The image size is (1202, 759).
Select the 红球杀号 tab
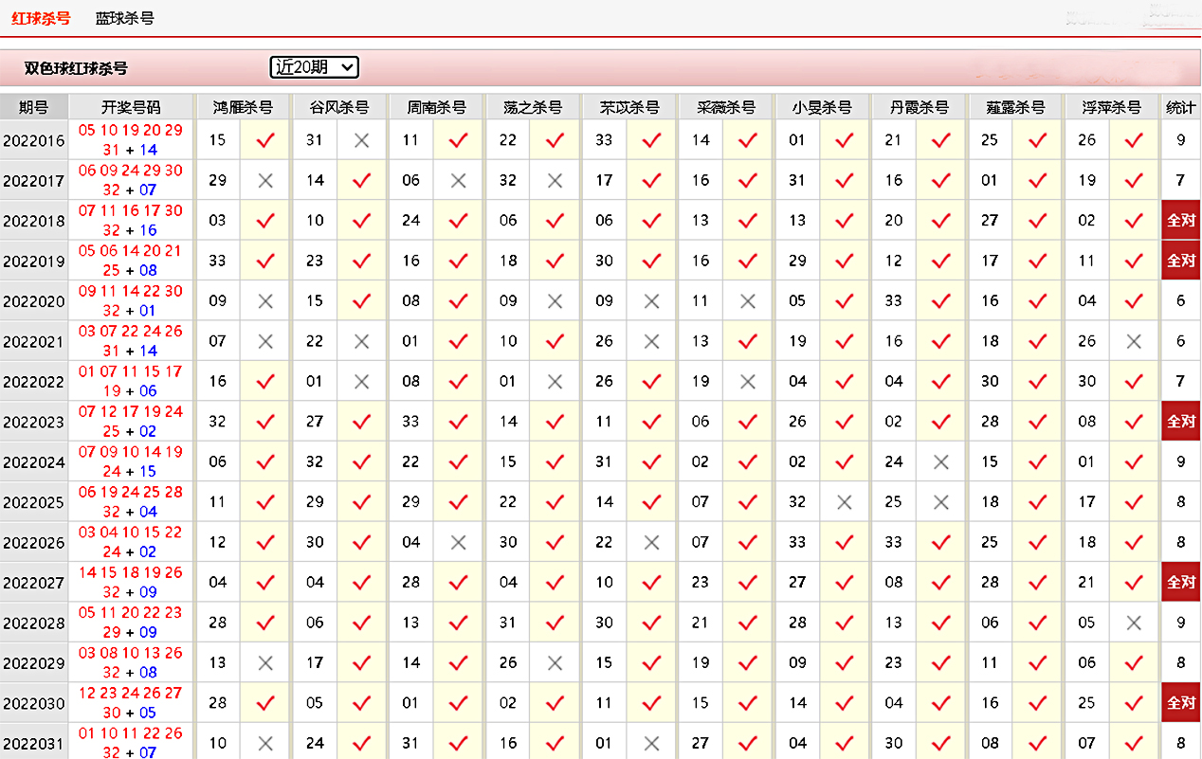click(41, 18)
